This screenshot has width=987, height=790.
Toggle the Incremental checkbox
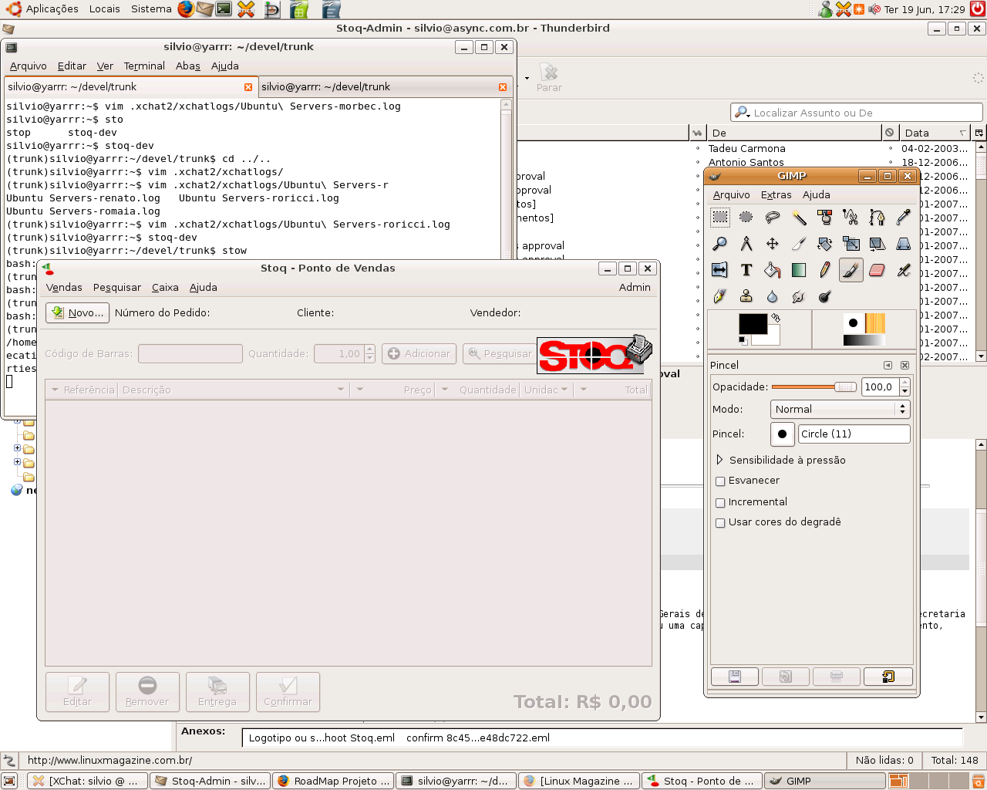tap(720, 503)
